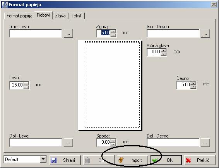Image resolution: width=219 pixels, height=168 pixels.
Task: Browse with Gor - Levo ellipsis button
Action: click(68, 34)
